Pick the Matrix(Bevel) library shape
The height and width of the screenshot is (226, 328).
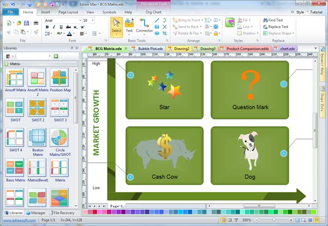pos(37,168)
